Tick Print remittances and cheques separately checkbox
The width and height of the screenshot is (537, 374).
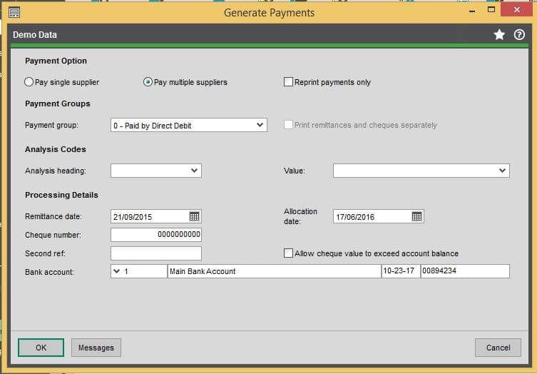288,125
